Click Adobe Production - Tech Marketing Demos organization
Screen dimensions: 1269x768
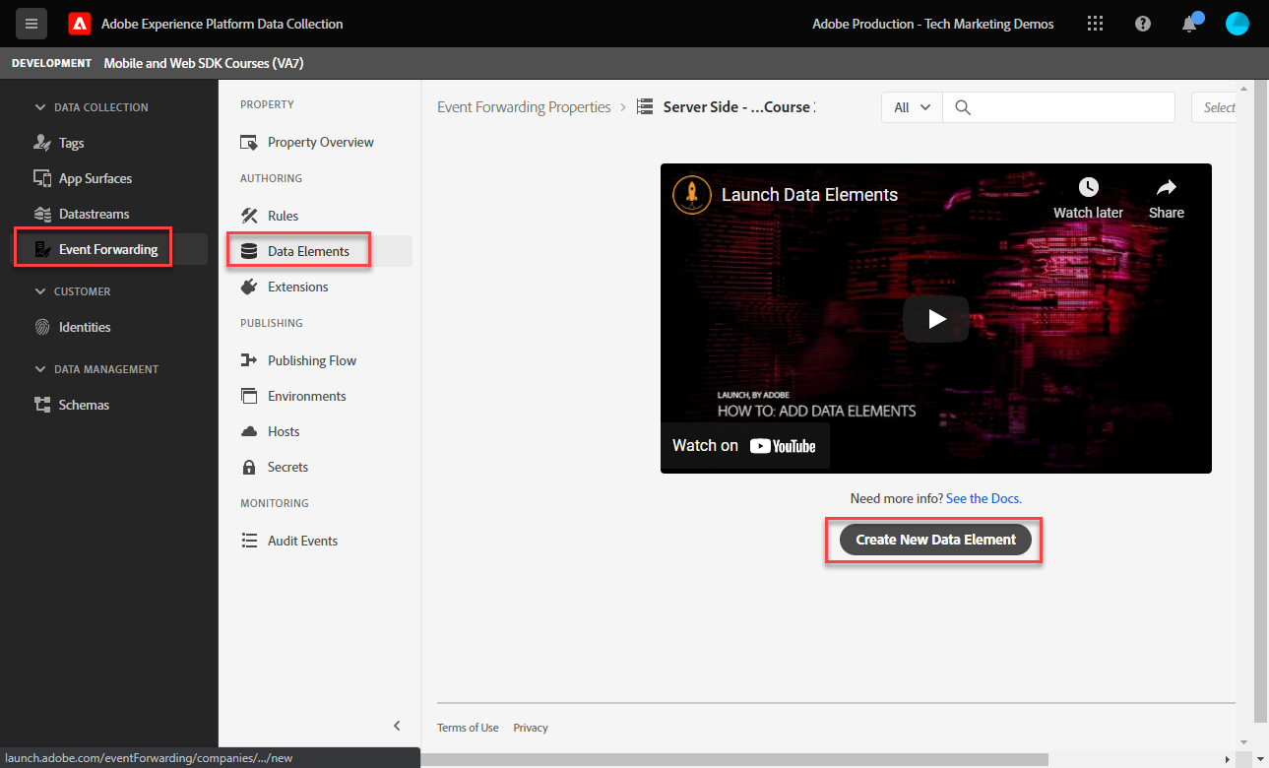click(x=933, y=24)
